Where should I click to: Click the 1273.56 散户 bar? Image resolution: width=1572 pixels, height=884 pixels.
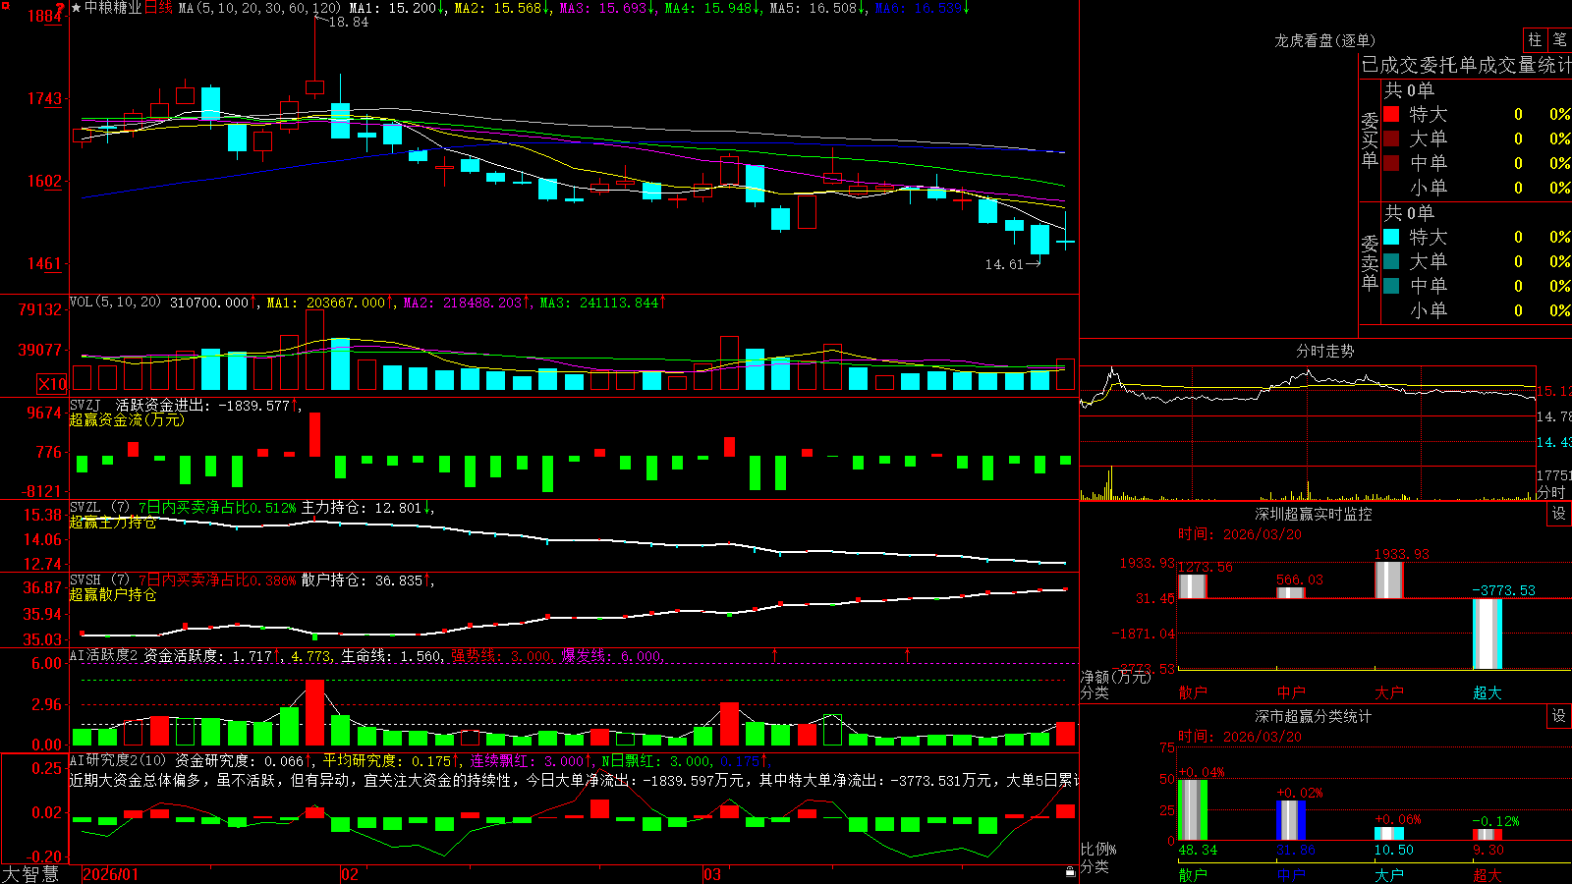click(x=1193, y=586)
